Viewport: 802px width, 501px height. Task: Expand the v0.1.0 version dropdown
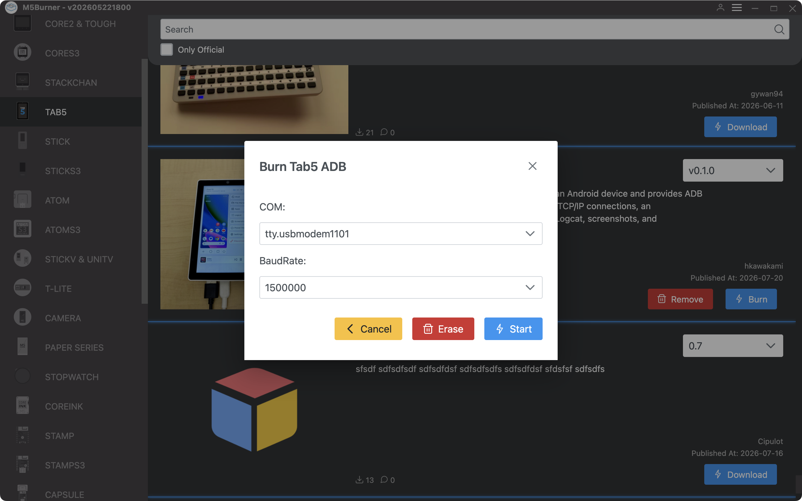[x=733, y=170]
